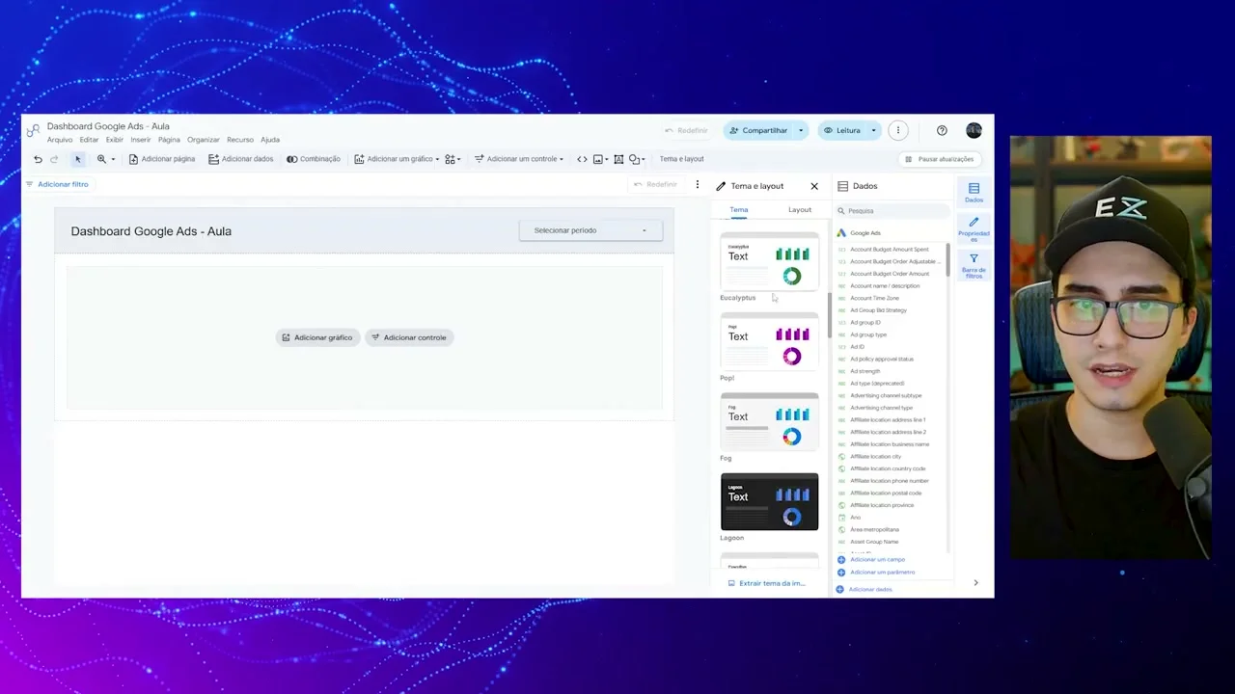This screenshot has height=694, width=1235.
Task: Open the user account avatar
Action: (974, 130)
